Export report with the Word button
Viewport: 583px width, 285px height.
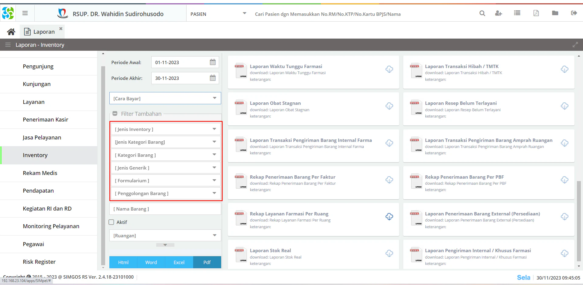(151, 262)
